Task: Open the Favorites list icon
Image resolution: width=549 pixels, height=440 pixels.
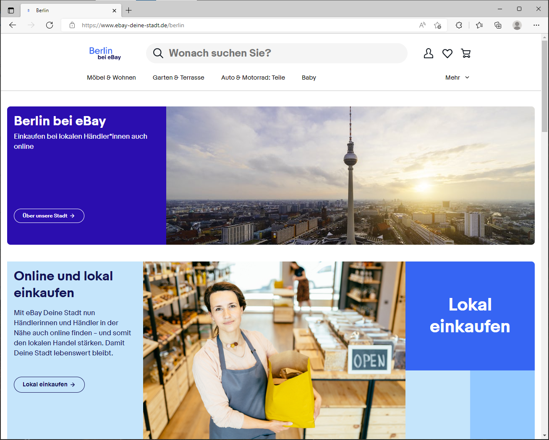Action: click(x=479, y=25)
